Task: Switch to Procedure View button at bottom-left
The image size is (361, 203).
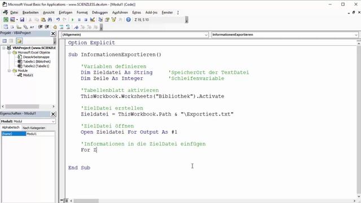Action: pos(61,201)
